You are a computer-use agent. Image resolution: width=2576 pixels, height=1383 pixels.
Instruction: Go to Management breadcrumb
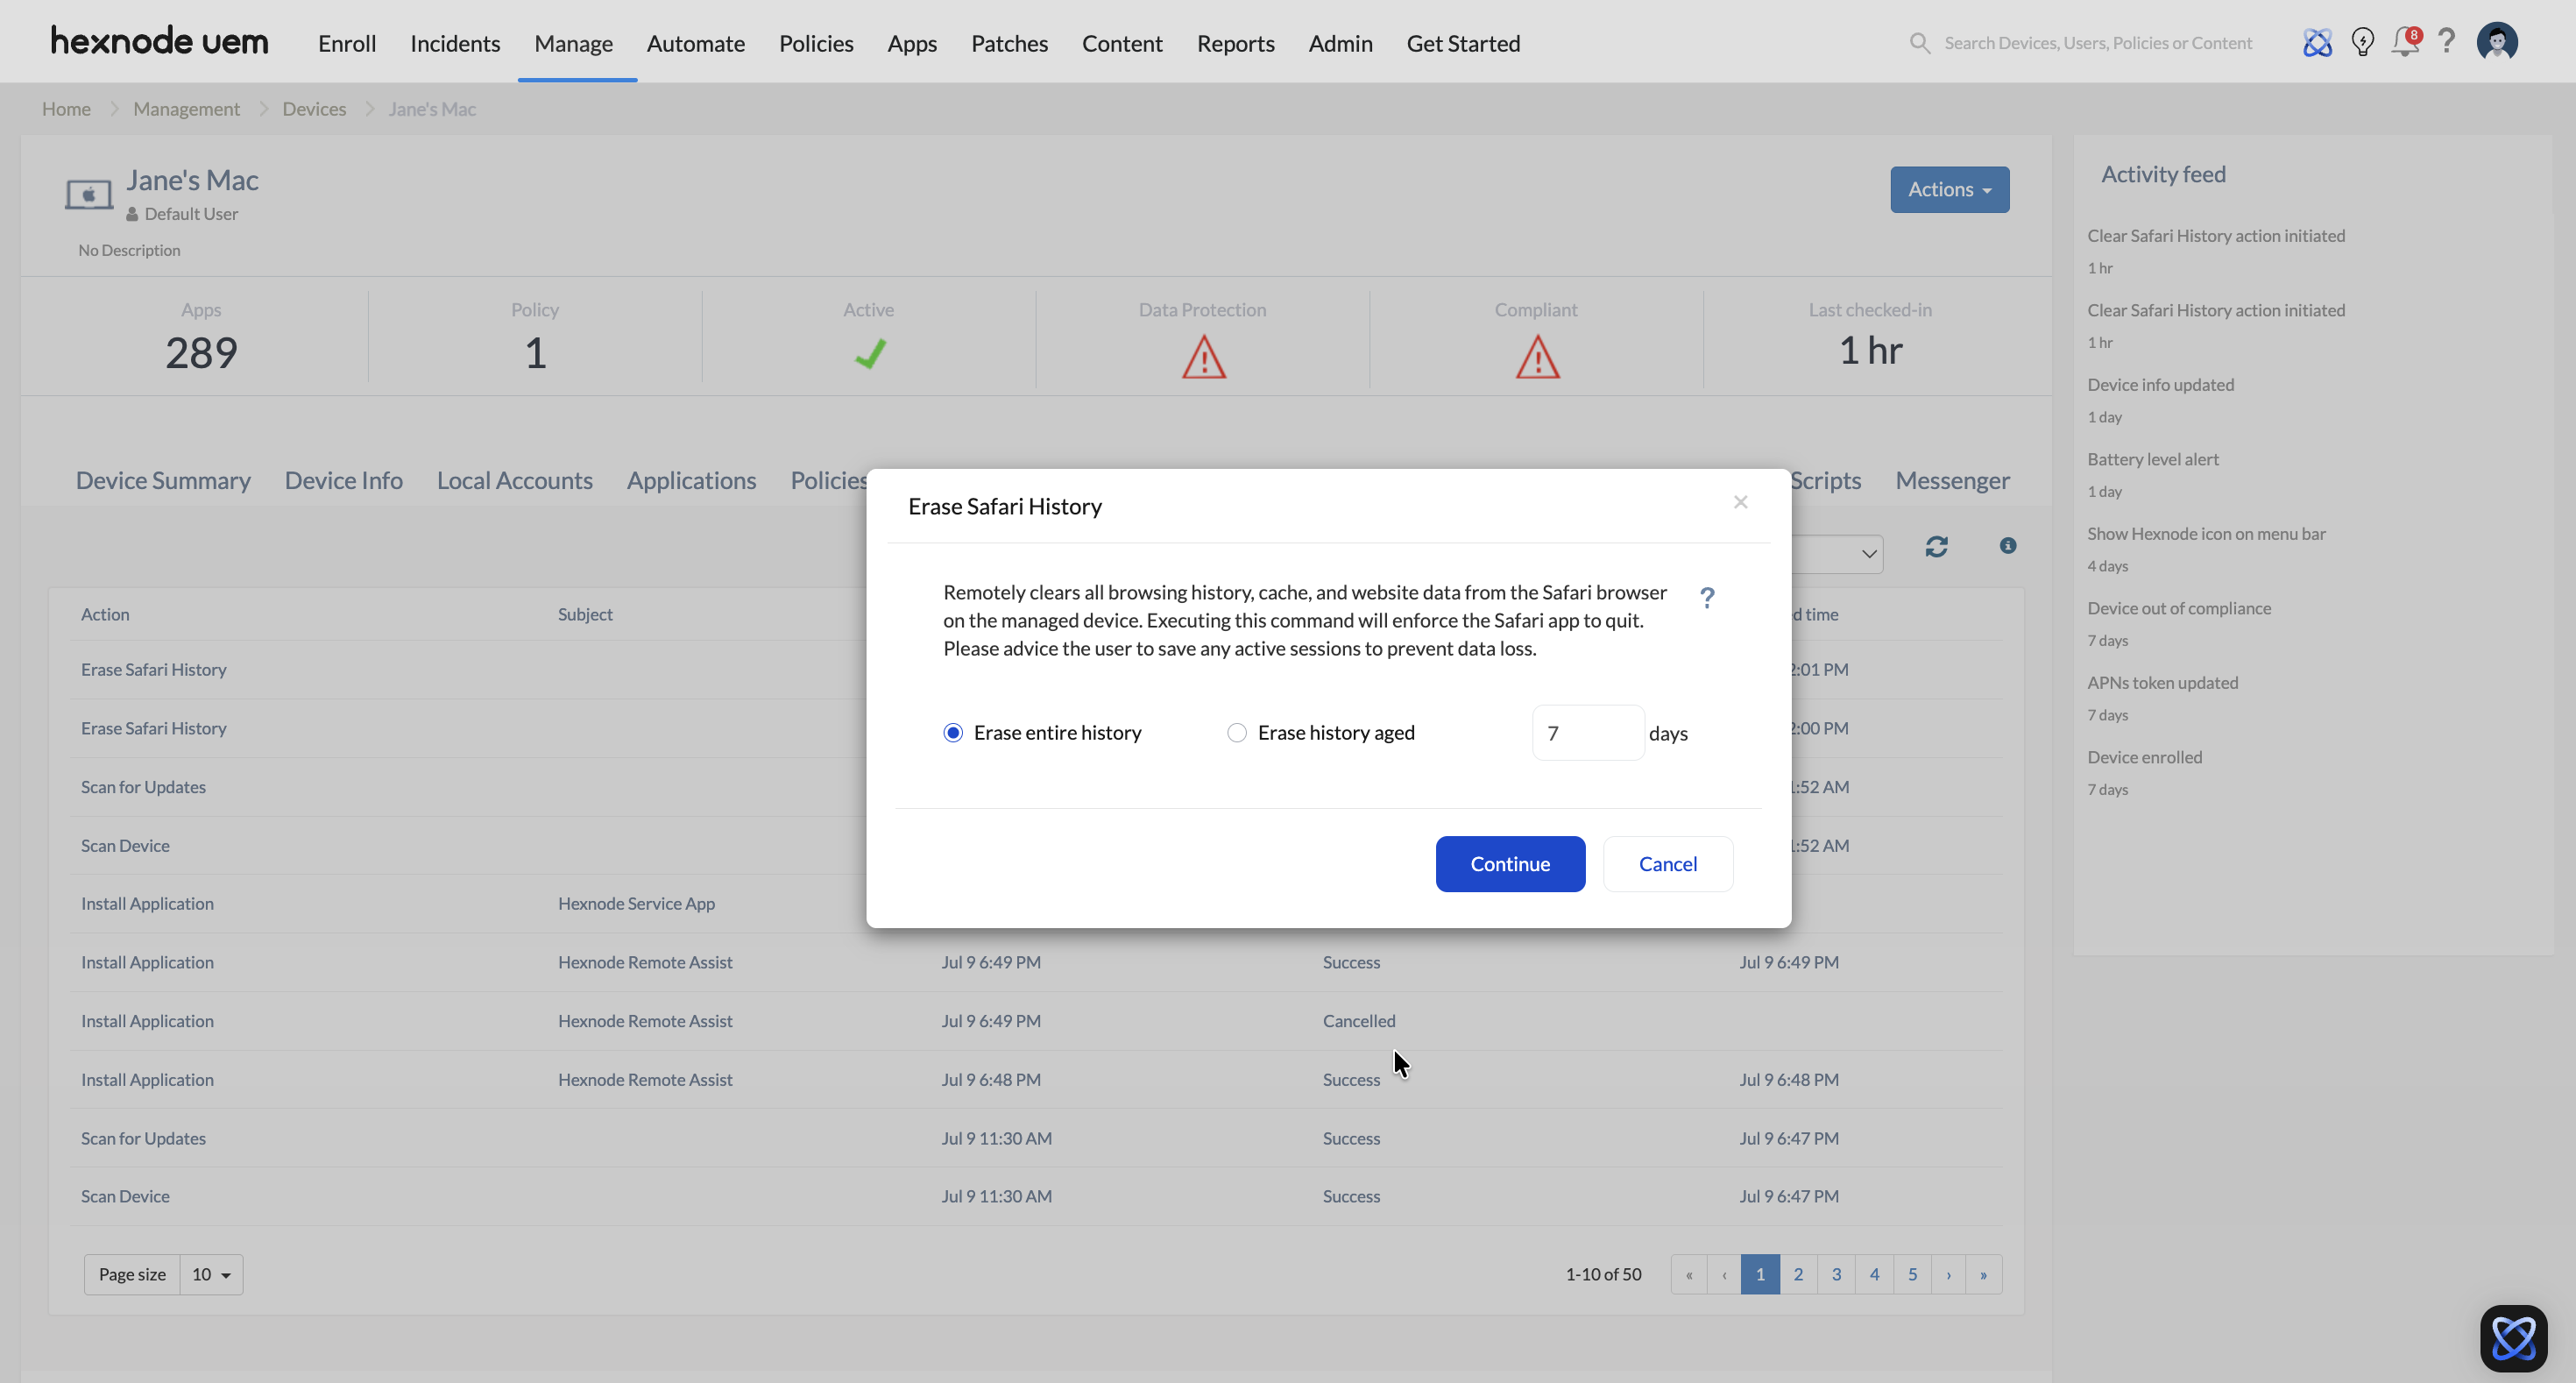coord(186,108)
